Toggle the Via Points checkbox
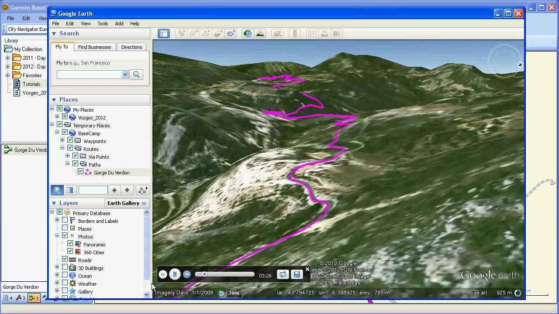 pyautogui.click(x=75, y=156)
